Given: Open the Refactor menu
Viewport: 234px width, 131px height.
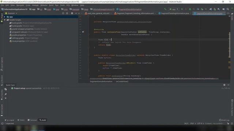Looking at the screenshot, I should click(44, 5).
